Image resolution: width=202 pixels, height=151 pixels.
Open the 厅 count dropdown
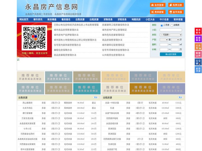[x=175, y=40]
